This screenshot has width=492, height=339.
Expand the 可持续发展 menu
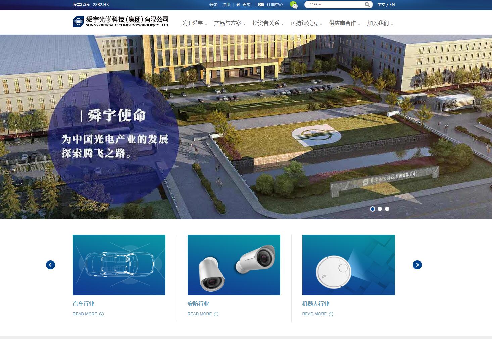tap(306, 23)
